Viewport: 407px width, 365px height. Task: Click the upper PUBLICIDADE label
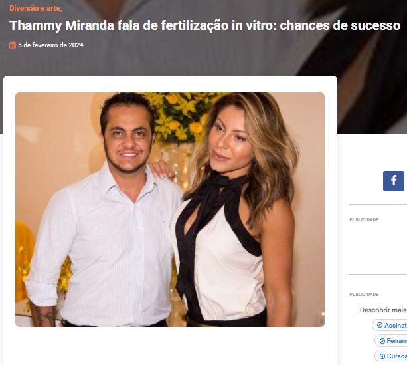(x=364, y=219)
